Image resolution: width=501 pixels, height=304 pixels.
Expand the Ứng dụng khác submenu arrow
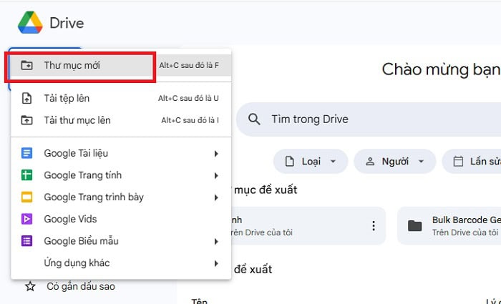[215, 264]
